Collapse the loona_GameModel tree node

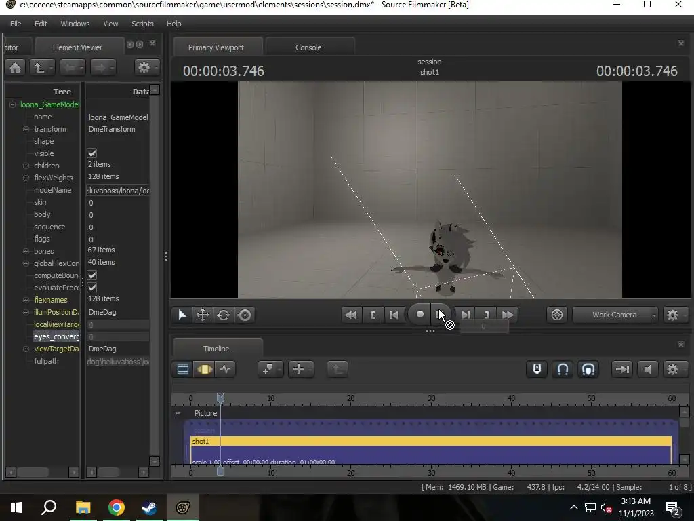pos(12,104)
